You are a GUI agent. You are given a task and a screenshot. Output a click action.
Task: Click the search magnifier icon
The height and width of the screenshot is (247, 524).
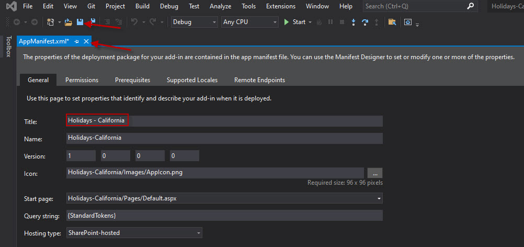click(471, 6)
